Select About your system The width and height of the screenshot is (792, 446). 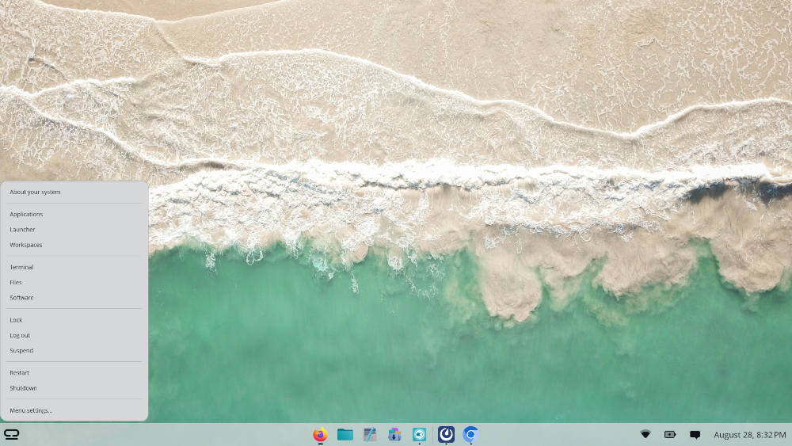tap(35, 192)
